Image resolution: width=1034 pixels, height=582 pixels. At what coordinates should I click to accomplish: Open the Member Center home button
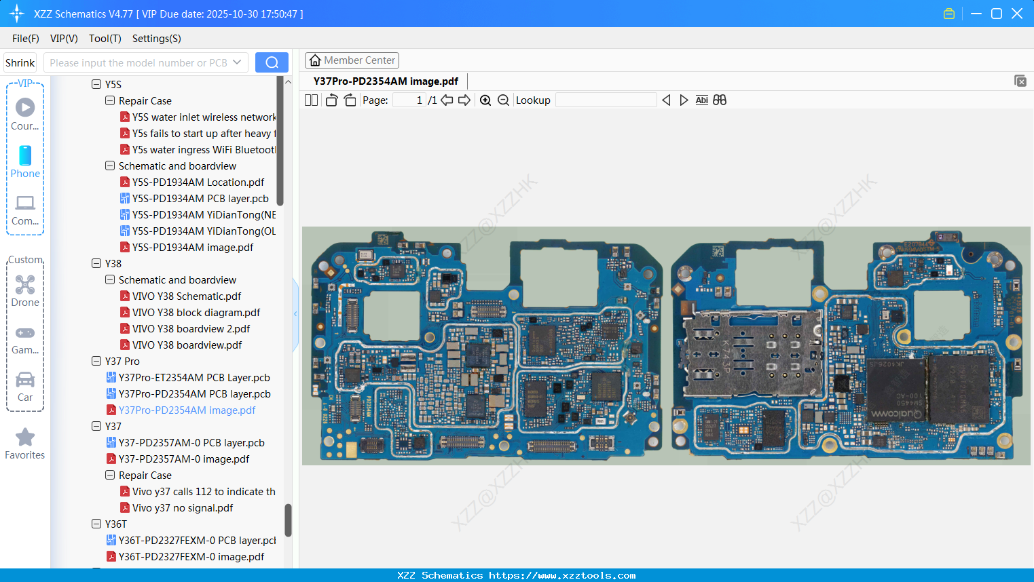(352, 60)
